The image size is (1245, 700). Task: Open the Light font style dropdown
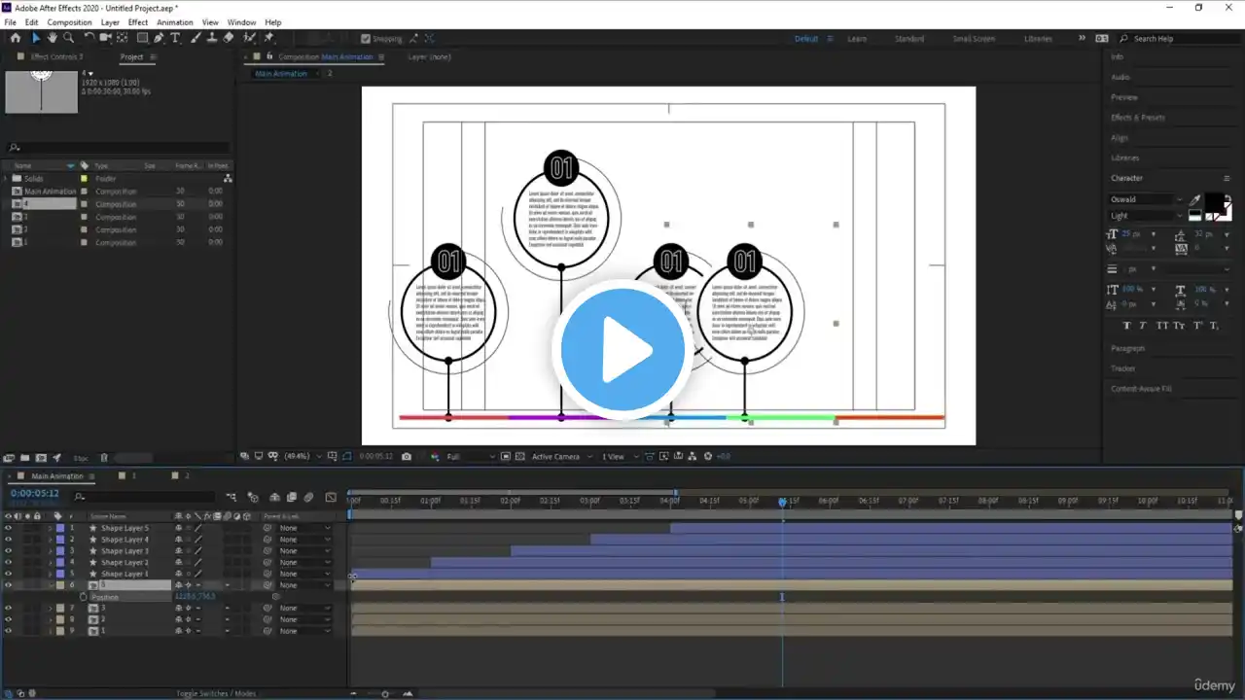[1146, 216]
